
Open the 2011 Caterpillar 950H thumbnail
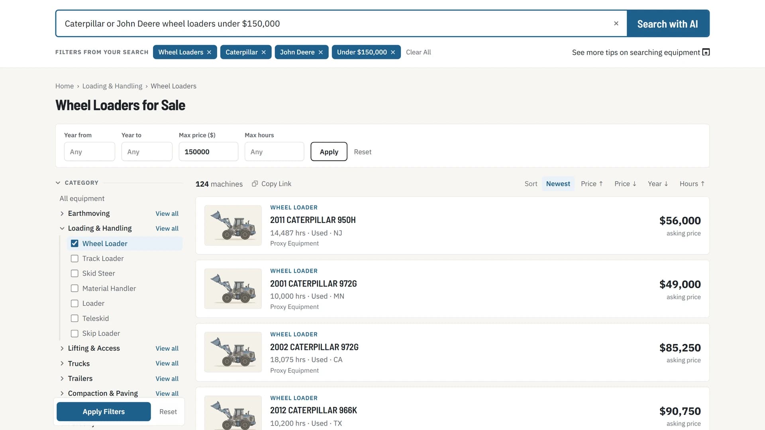pyautogui.click(x=233, y=225)
